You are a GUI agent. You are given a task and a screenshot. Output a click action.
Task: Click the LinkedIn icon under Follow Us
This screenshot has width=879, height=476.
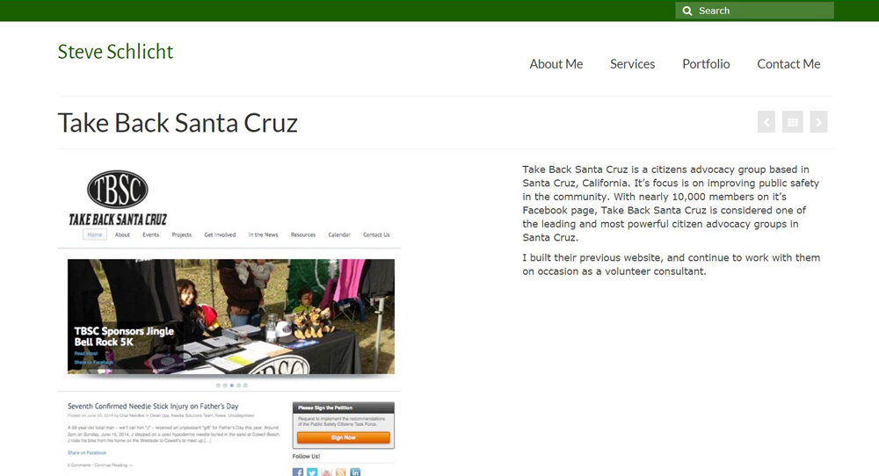tap(355, 472)
